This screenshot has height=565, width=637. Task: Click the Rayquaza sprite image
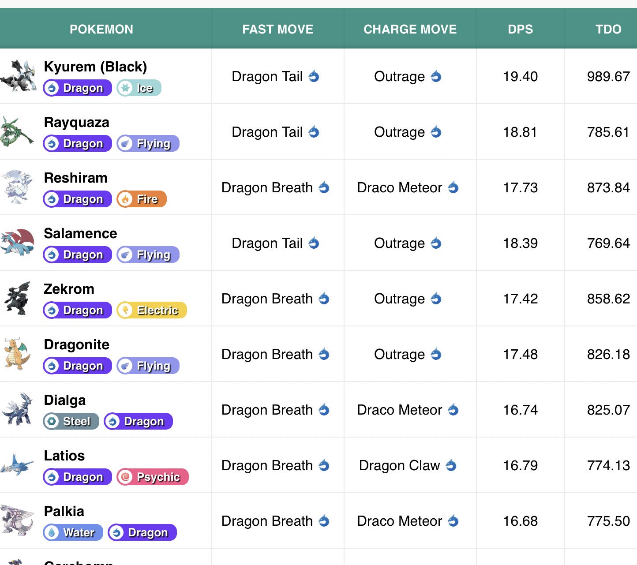point(17,131)
